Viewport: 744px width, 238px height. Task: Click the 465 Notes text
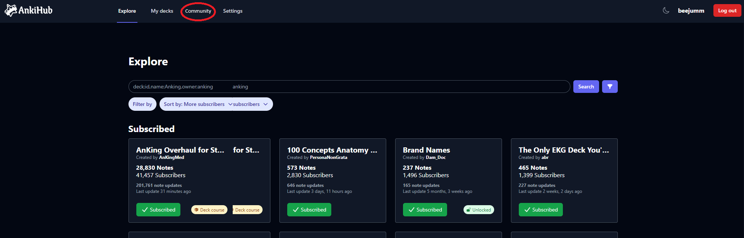pyautogui.click(x=533, y=168)
